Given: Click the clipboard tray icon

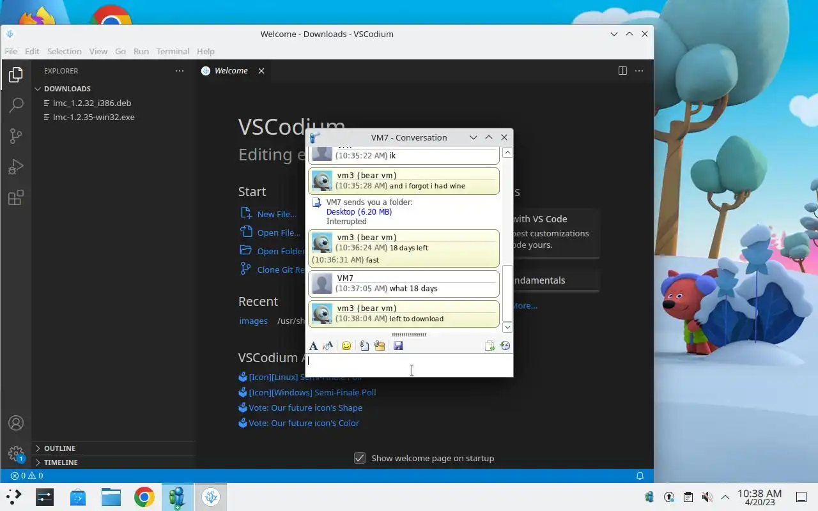Looking at the screenshot, I should [x=688, y=497].
